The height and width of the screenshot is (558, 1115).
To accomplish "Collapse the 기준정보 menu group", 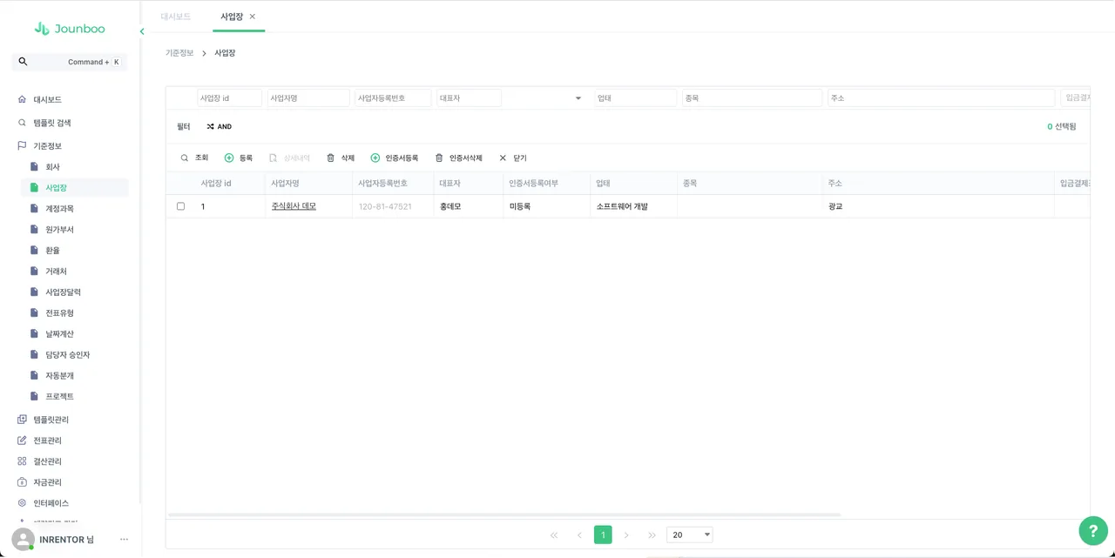I will pyautogui.click(x=47, y=145).
